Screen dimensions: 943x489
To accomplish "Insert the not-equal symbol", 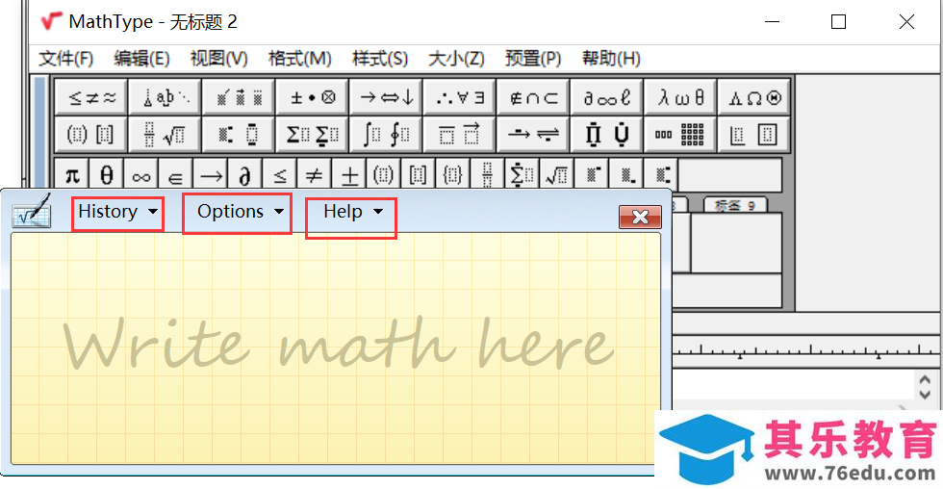I will (314, 175).
